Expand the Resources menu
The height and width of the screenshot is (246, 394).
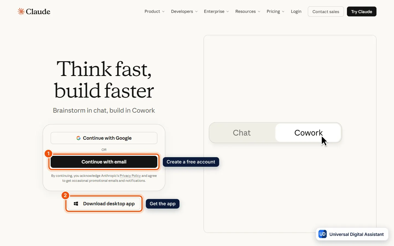tap(248, 11)
